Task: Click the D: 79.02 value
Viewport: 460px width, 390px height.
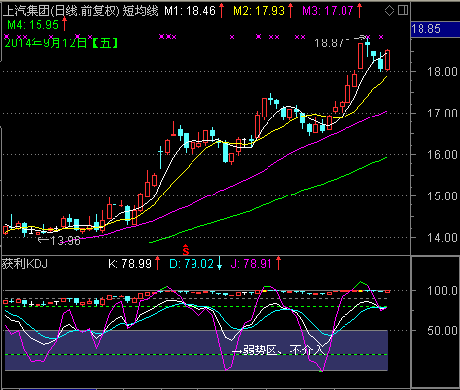Action: (192, 264)
